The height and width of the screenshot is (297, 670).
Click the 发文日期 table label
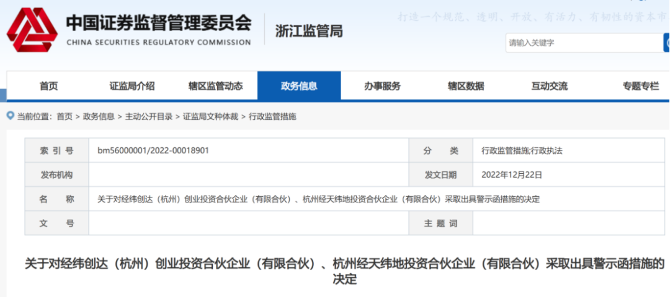click(x=441, y=174)
